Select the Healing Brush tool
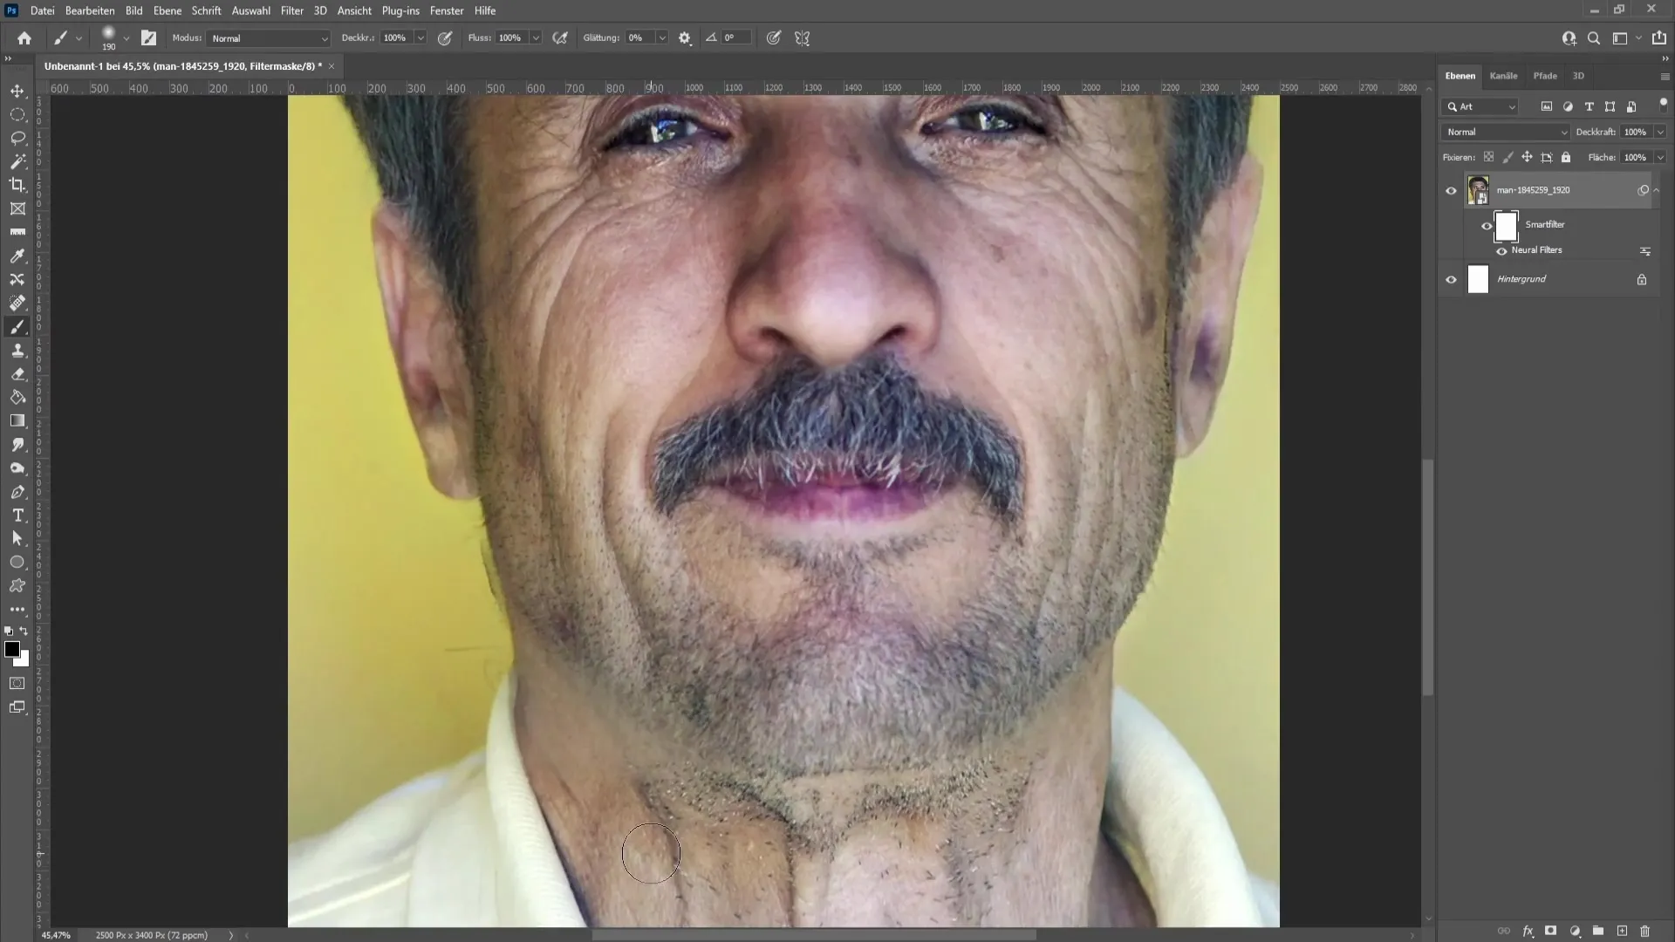1675x942 pixels. pos(17,303)
